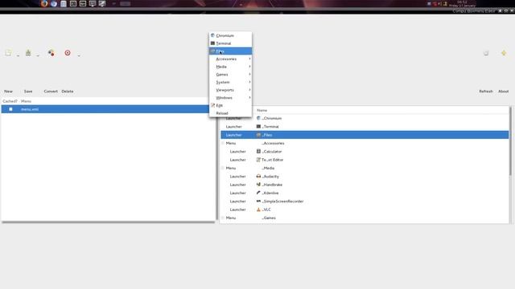Click the _Files launcher row icon
Viewport: 515px width, 289px height.
coord(258,135)
